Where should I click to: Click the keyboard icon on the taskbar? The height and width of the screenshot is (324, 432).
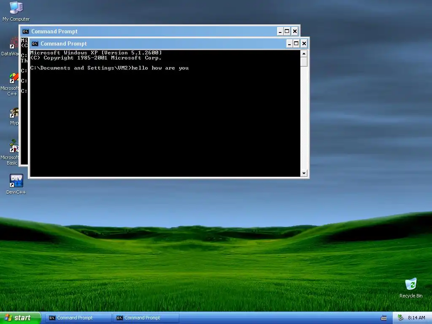coord(384,318)
